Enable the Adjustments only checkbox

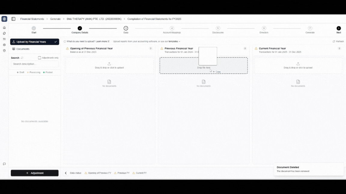(39, 58)
